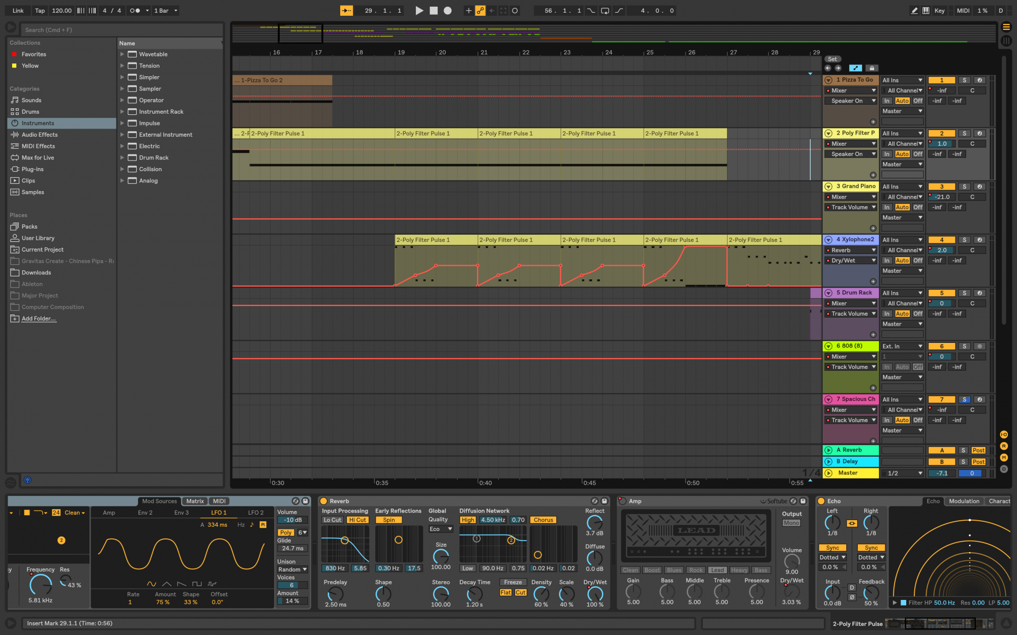This screenshot has height=635, width=1017.
Task: Open the Drums category
Action: [x=30, y=112]
